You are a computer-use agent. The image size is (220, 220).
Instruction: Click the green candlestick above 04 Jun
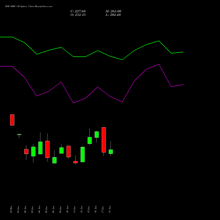[40, 148]
